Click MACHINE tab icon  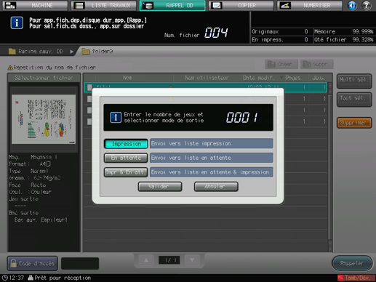[10, 5]
